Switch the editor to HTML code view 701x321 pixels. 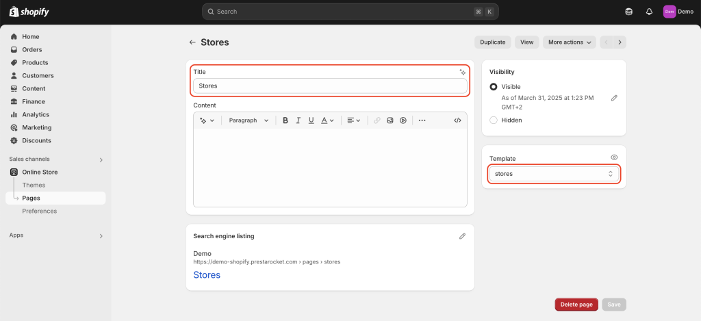tap(457, 120)
